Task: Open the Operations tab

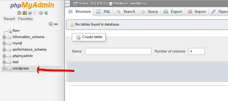Action: point(218,11)
